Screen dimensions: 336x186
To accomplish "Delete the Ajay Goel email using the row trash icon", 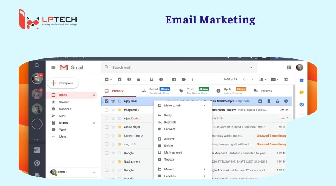I will point(269,101).
